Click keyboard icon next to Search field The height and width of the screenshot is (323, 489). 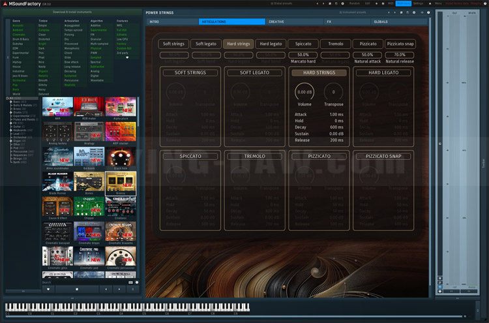(x=130, y=283)
